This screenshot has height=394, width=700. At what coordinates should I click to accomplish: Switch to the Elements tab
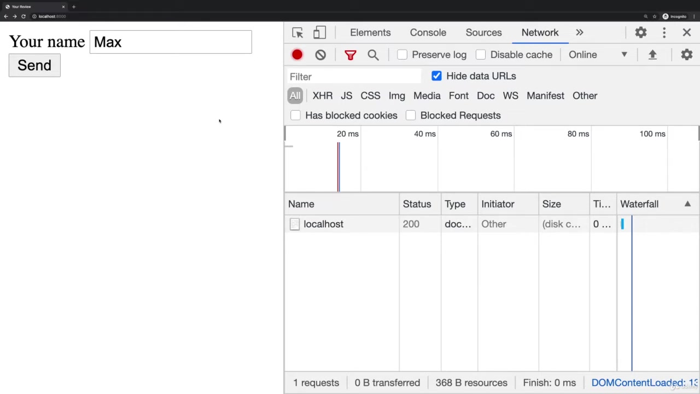(370, 33)
